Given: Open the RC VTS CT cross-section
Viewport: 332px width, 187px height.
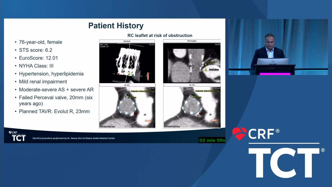Looking at the screenshot, I should click(x=192, y=107).
